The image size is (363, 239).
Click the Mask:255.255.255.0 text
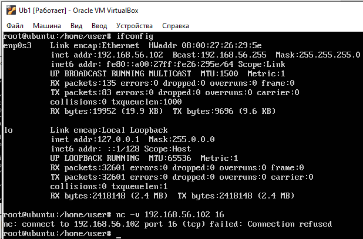318,55
